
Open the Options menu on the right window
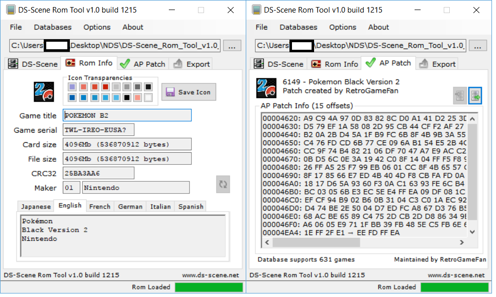[342, 27]
